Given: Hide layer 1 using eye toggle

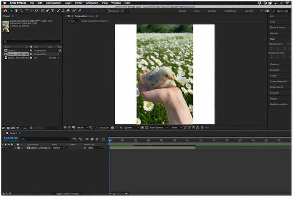Looking at the screenshot, I should [x=3, y=148].
